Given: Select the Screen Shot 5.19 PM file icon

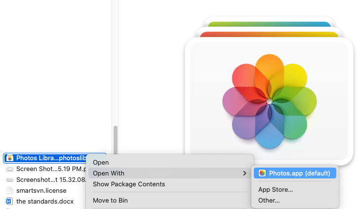Looking at the screenshot, I should tap(9, 169).
